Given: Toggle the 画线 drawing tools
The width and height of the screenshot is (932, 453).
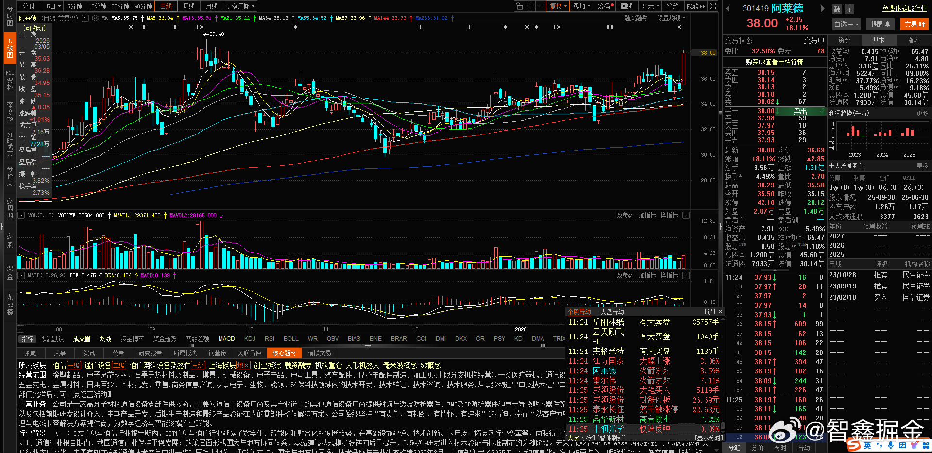Looking at the screenshot, I should click(627, 6).
